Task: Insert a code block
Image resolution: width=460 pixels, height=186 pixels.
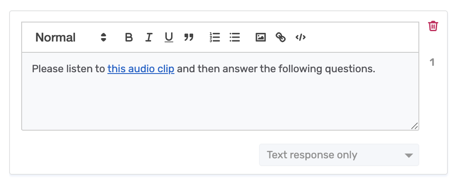Action: [x=301, y=38]
